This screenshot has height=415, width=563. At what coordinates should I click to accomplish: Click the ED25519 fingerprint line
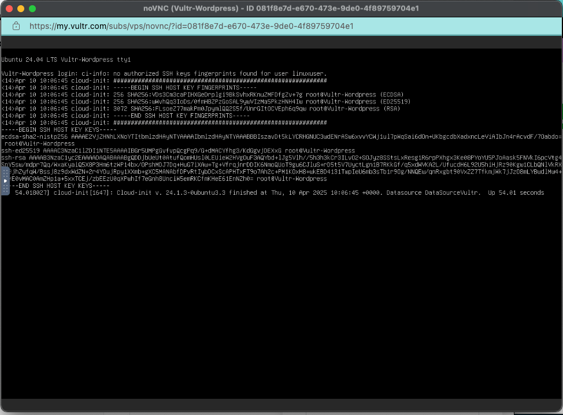coord(206,102)
